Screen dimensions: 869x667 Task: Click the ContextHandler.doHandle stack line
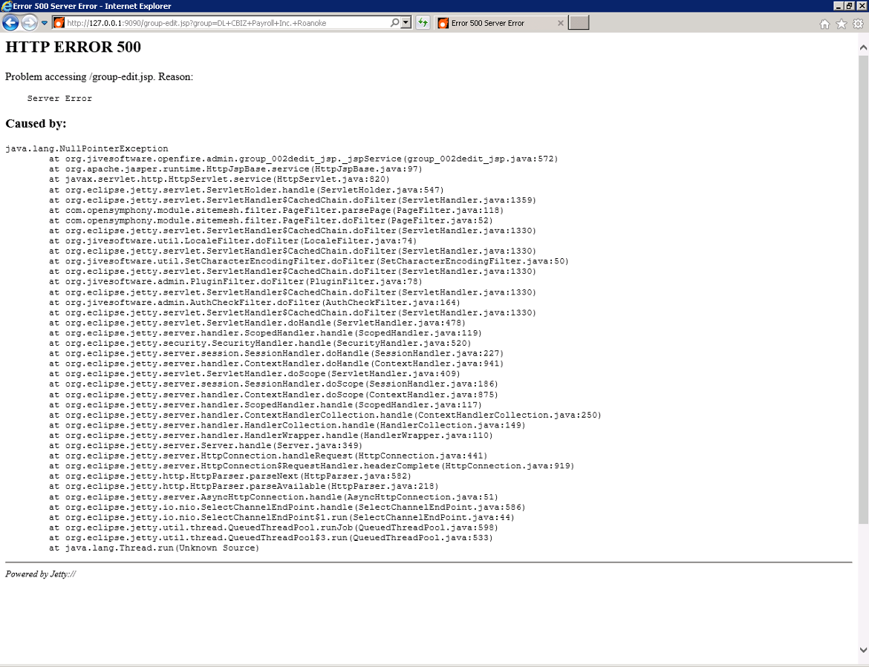tap(276, 364)
